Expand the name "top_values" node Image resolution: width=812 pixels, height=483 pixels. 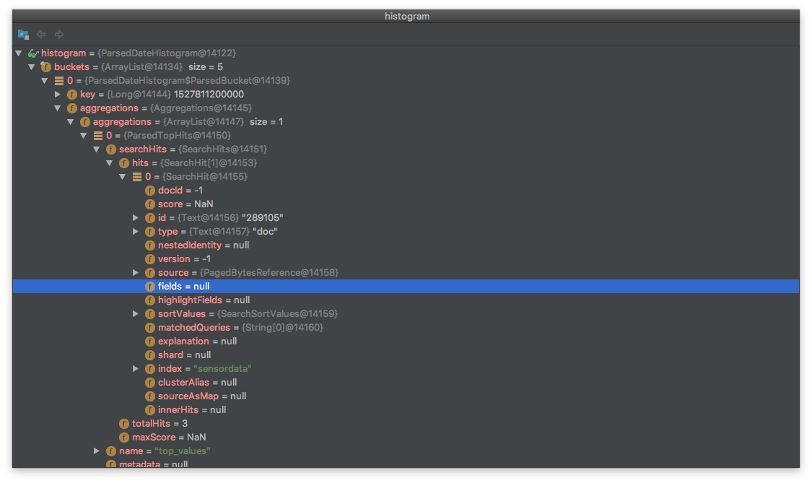(x=97, y=451)
